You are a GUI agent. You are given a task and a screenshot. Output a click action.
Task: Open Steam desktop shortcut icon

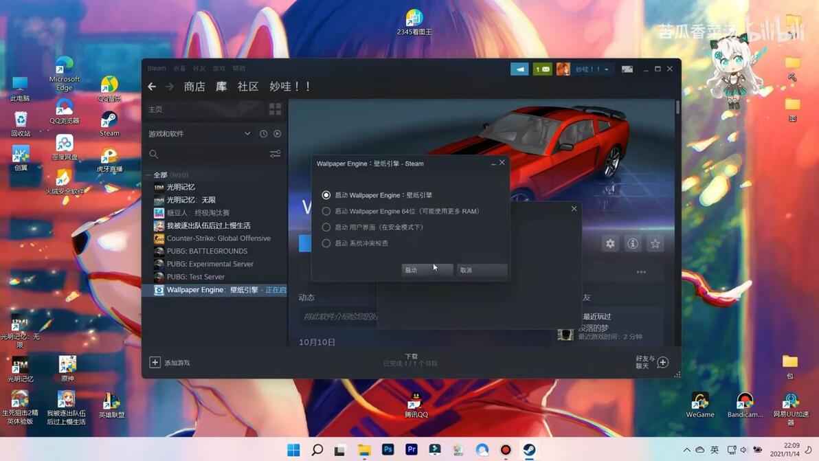109,124
